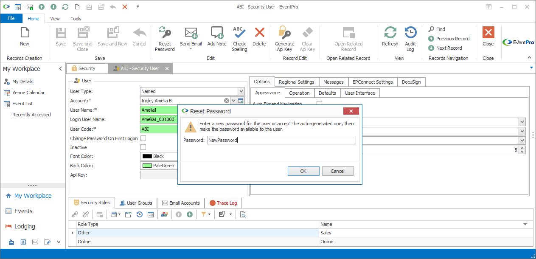
Task: Increase the spinner value showing 5
Action: [x=522, y=148]
